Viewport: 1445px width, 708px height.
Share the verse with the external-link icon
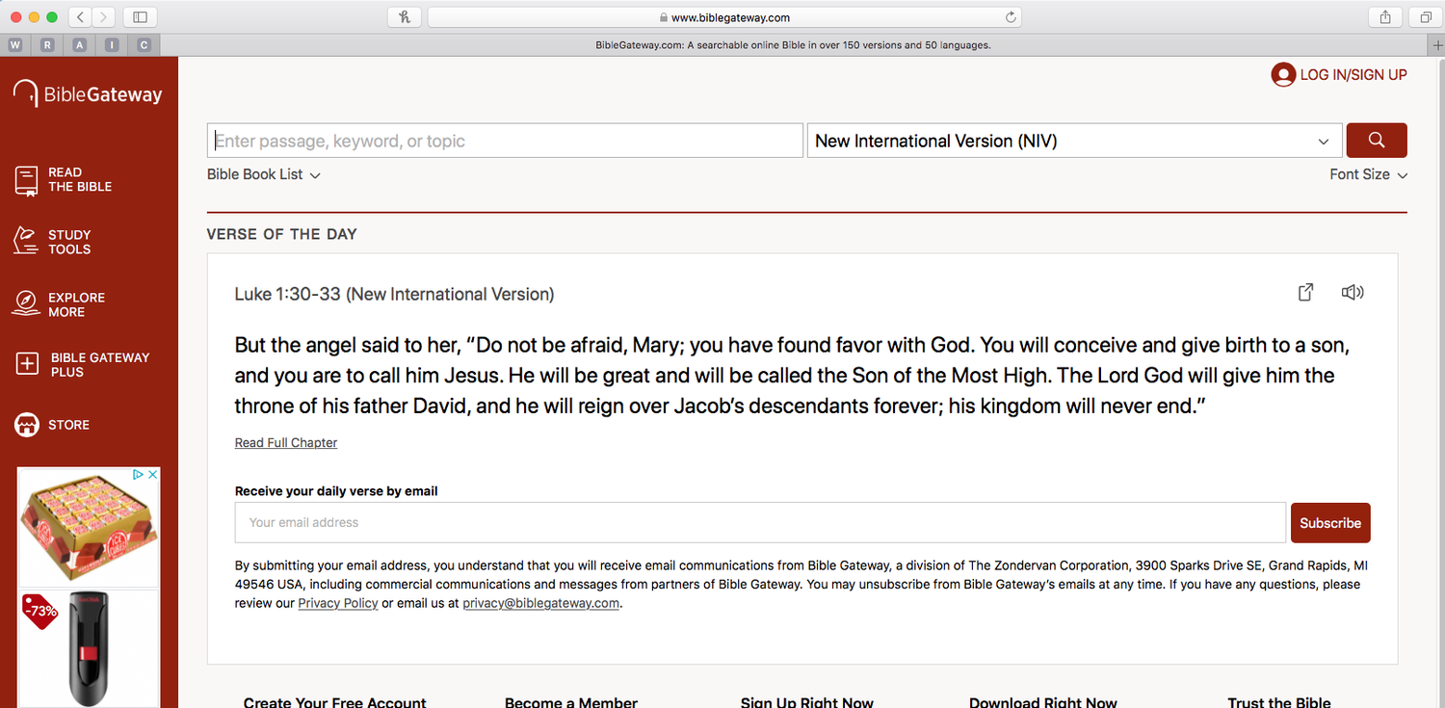[x=1306, y=292]
